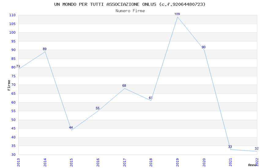
Task: Click the y-axis tick value 30
Action: (x=13, y=155)
